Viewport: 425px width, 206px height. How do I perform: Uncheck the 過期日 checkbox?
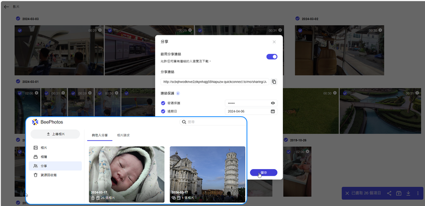tap(163, 111)
